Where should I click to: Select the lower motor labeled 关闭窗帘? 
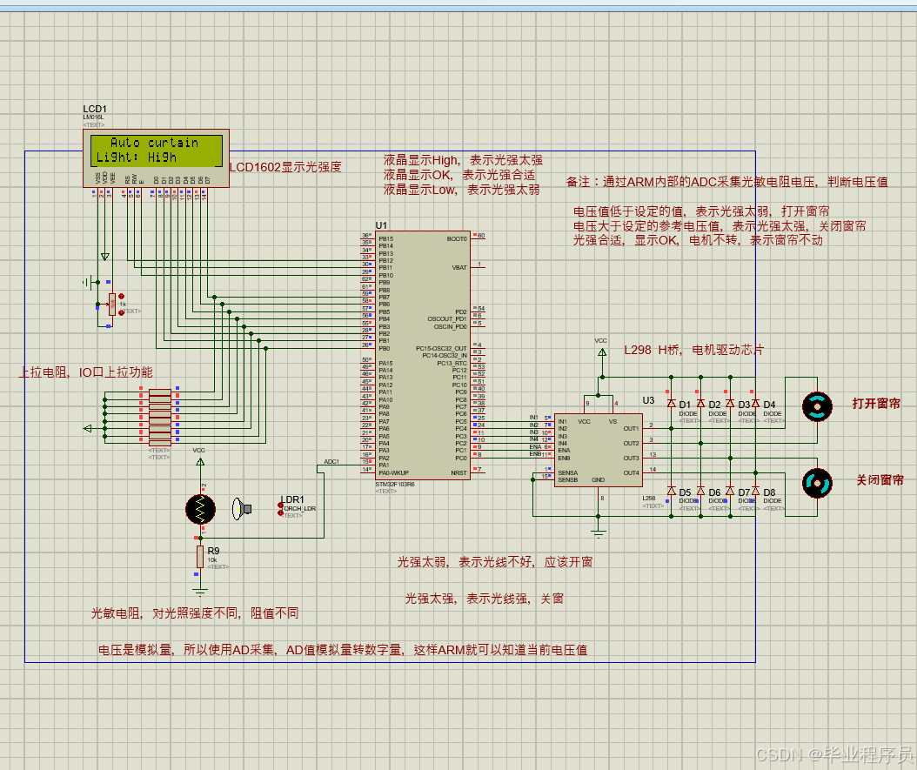coord(817,484)
